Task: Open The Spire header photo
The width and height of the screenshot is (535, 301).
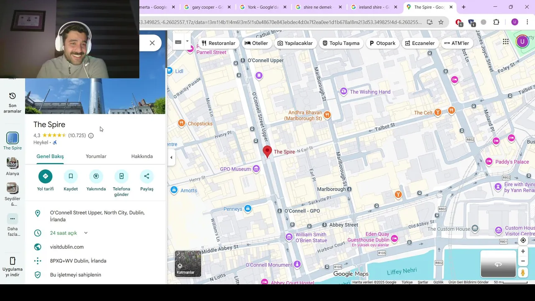Action: [x=95, y=96]
